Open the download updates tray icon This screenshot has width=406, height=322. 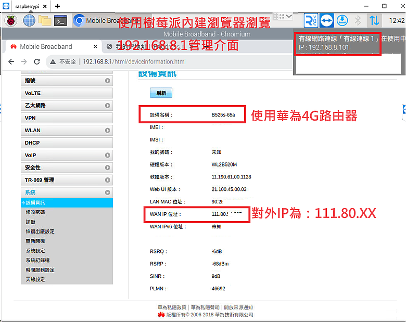tap(342, 20)
